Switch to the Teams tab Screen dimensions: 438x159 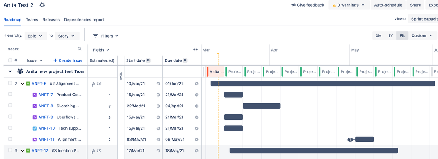click(32, 20)
